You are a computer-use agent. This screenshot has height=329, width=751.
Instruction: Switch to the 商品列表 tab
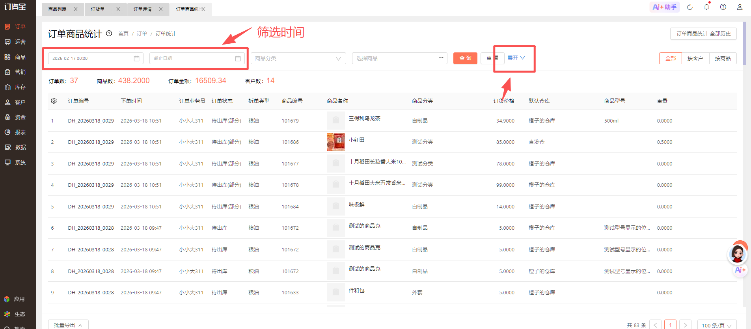58,9
